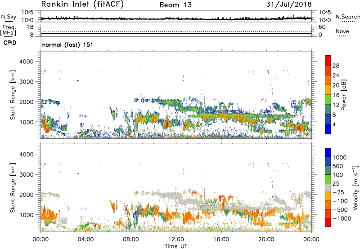
Task: Click the '-25' velocity scale value
Action: pos(338,192)
